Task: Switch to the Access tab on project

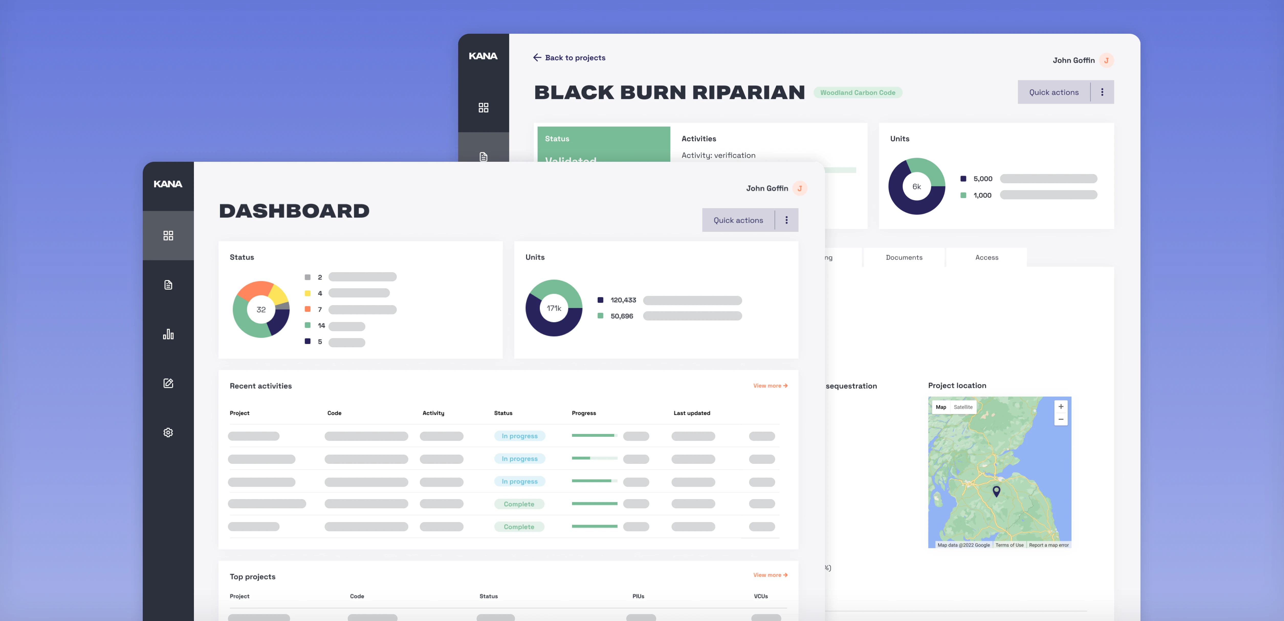Action: [987, 257]
